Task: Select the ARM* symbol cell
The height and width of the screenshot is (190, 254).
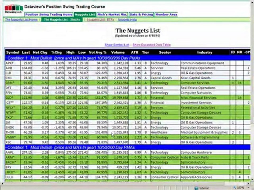Action: coord(13,157)
